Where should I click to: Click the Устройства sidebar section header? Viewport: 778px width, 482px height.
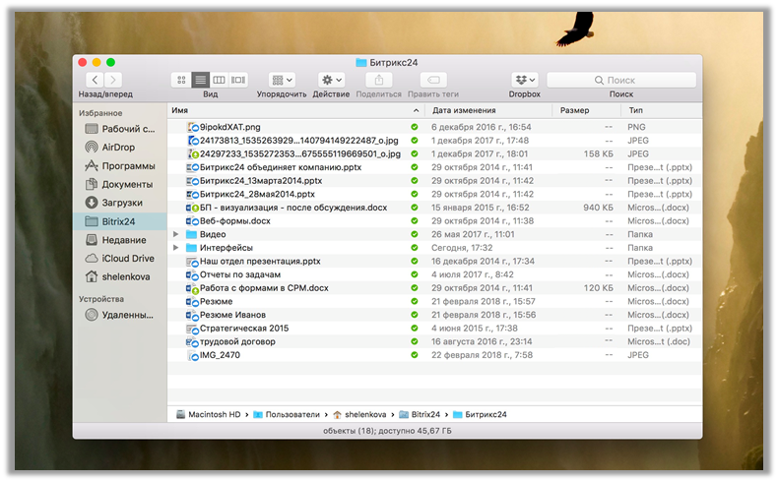point(101,299)
